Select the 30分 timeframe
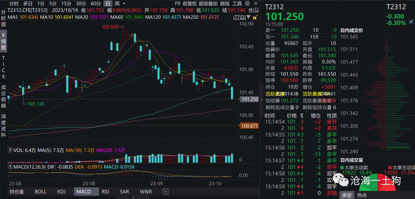415x199 pixels. pyautogui.click(x=80, y=4)
